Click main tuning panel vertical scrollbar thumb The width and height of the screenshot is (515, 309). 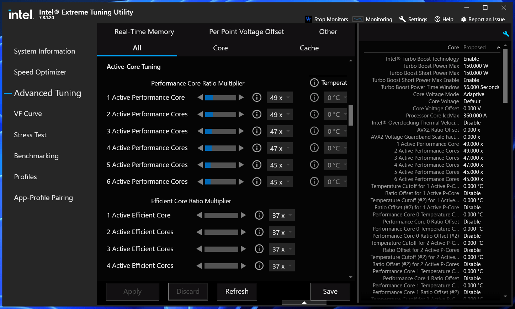(x=351, y=115)
